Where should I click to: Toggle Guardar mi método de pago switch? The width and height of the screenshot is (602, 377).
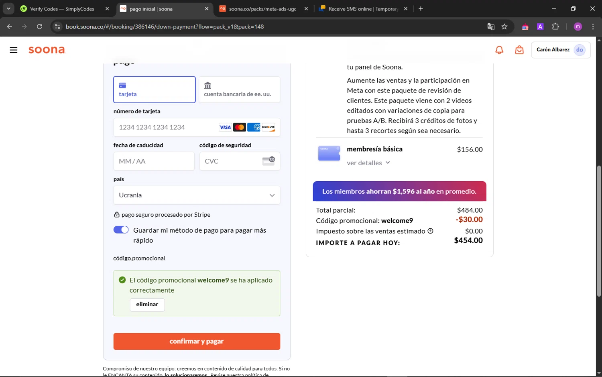coord(121,230)
